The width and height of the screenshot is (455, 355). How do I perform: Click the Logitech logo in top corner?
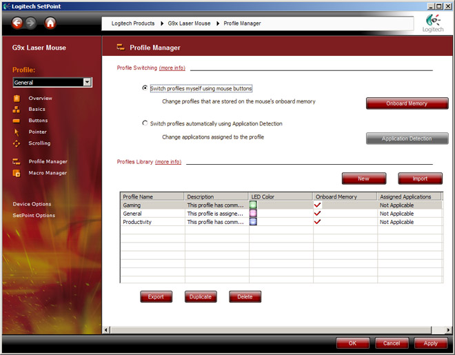point(433,23)
